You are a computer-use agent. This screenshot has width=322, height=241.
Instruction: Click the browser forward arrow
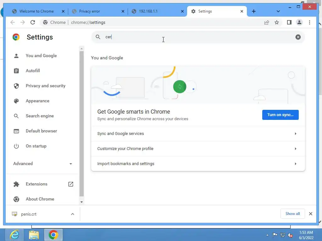pos(23,22)
